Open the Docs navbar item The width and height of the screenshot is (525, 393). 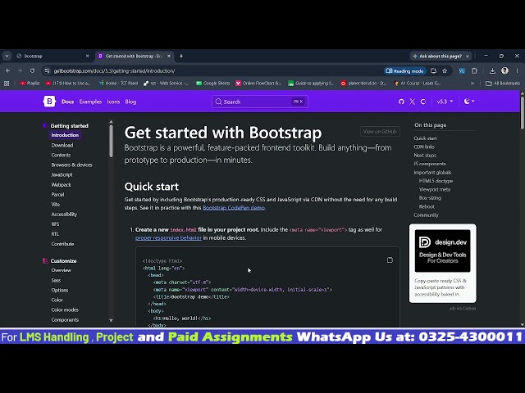[67, 102]
